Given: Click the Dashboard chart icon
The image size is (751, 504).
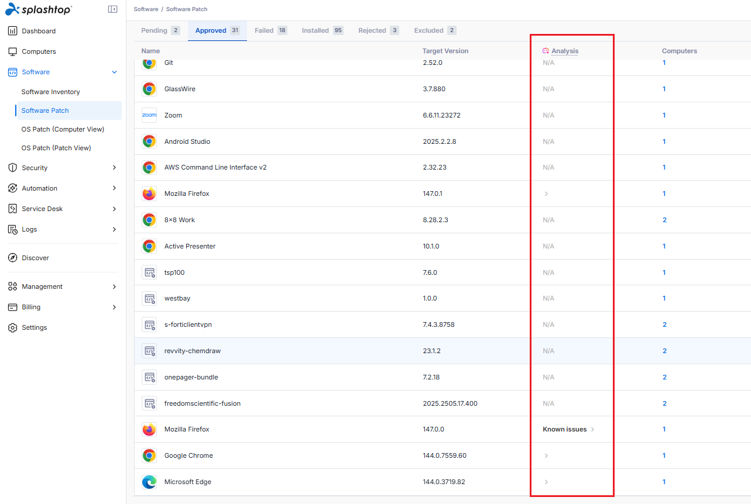Looking at the screenshot, I should (12, 31).
